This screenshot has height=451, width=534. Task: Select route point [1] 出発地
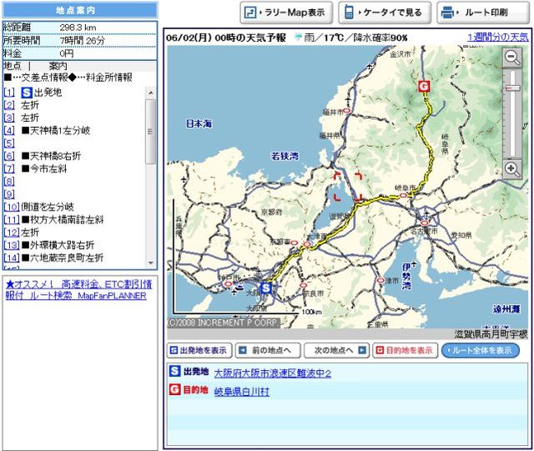tap(9, 93)
